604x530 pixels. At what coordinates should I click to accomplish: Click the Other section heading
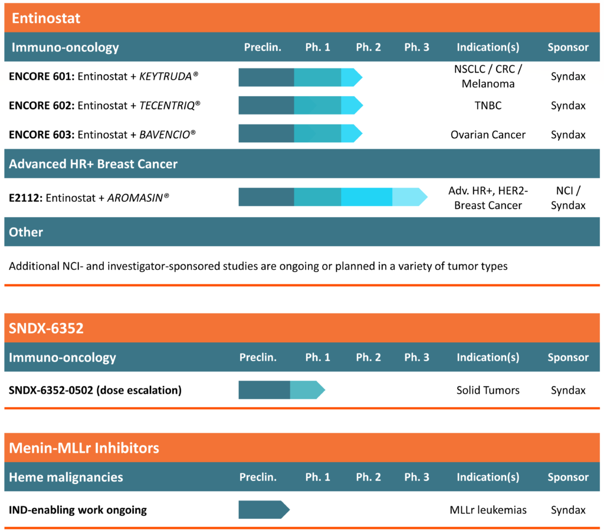(x=26, y=232)
